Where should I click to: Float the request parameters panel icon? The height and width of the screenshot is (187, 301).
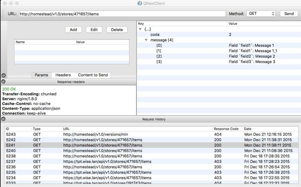[3, 75]
